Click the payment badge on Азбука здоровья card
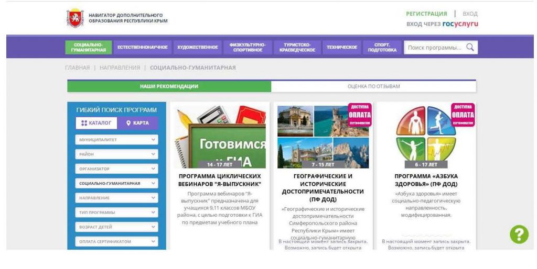The width and height of the screenshot is (537, 269). click(463, 115)
